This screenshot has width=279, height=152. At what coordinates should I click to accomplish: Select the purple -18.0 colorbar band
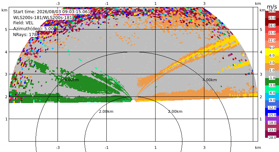(272, 119)
